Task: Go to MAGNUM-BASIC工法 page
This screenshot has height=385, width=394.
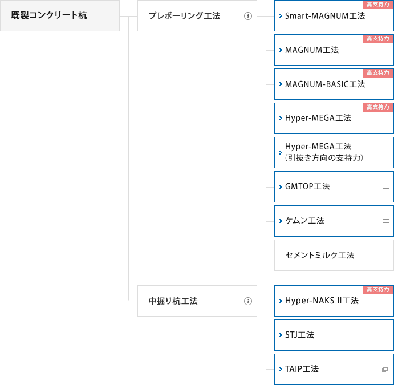Action: point(334,84)
